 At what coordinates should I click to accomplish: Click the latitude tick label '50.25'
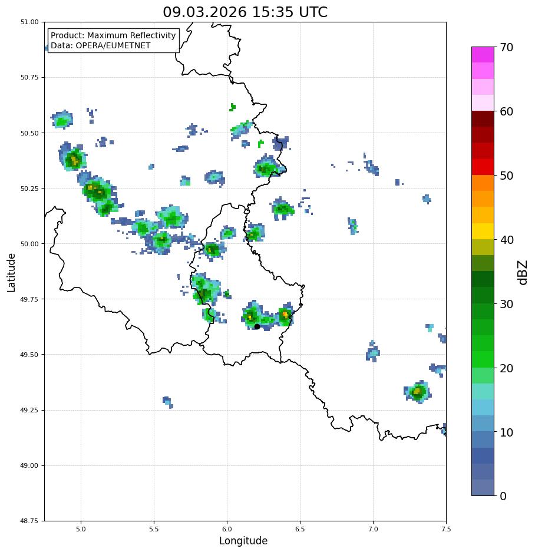click(29, 189)
